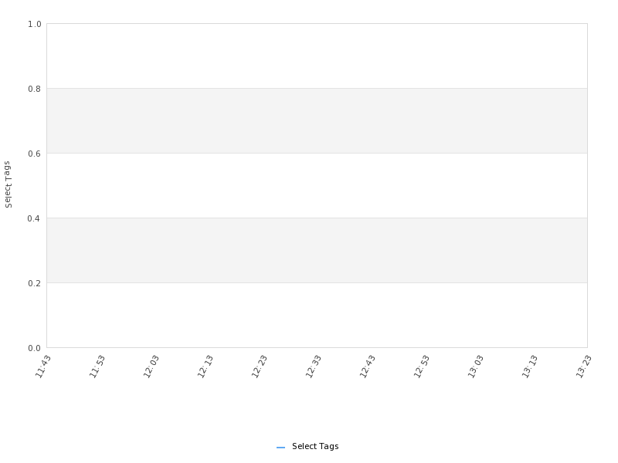Click the 12:13 time tick label
The width and height of the screenshot is (618, 463).
205,366
